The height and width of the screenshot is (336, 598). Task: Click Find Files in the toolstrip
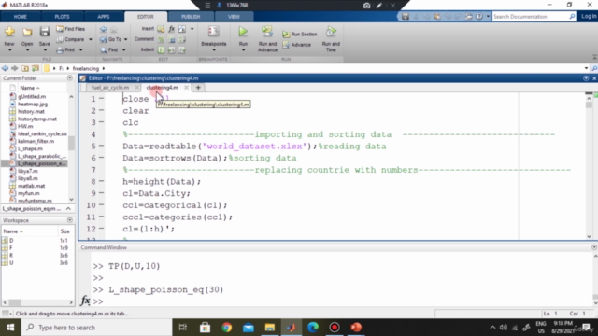[x=71, y=29]
